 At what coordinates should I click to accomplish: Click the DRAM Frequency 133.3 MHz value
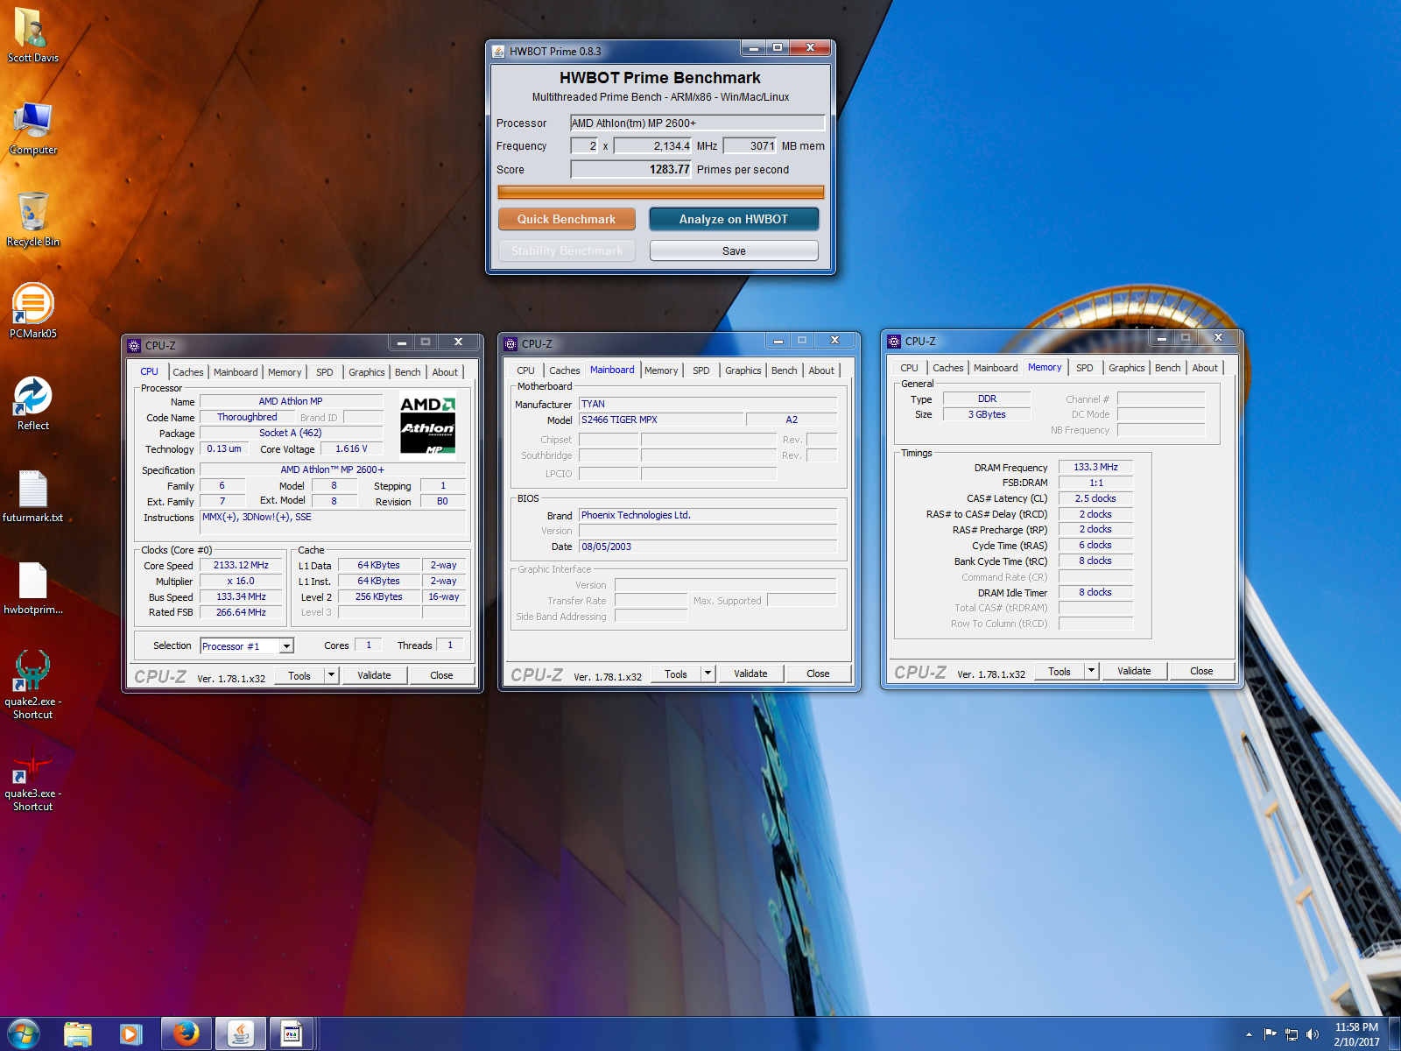(1095, 468)
